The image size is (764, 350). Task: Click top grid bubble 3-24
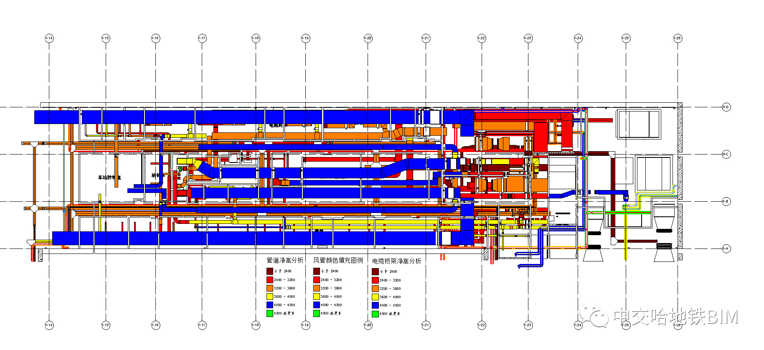pyautogui.click(x=578, y=38)
